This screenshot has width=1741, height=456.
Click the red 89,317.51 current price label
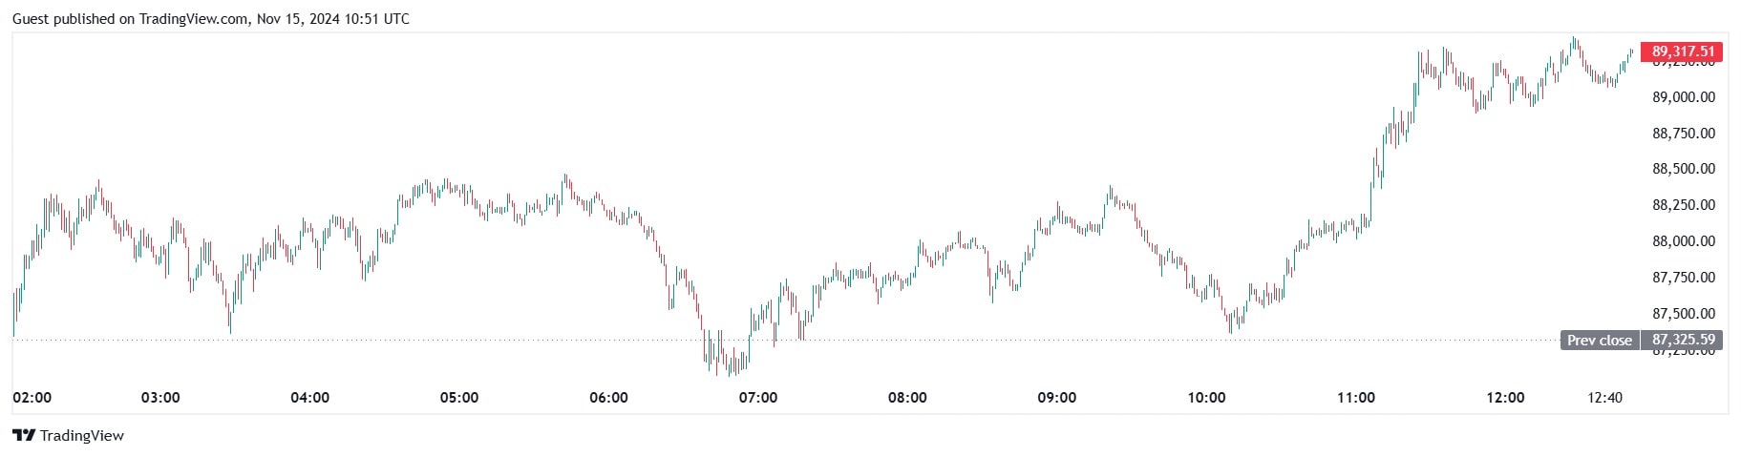tap(1682, 52)
